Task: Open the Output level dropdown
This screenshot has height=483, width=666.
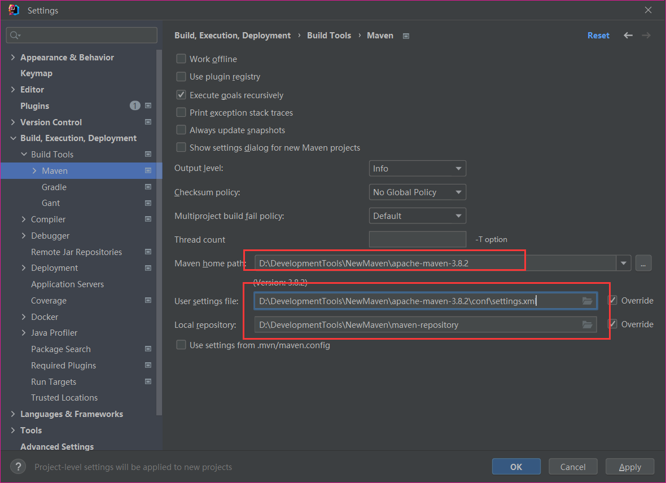Action: (417, 169)
